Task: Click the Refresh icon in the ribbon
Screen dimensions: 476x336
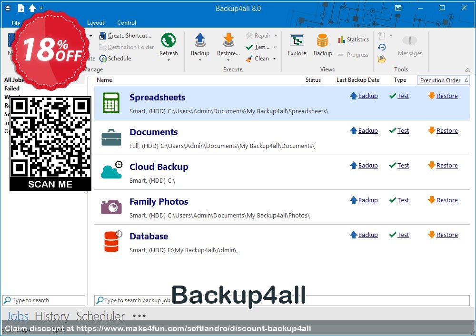Action: point(169,41)
